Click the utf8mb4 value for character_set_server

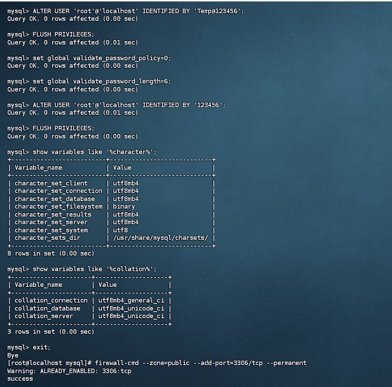[x=125, y=223]
